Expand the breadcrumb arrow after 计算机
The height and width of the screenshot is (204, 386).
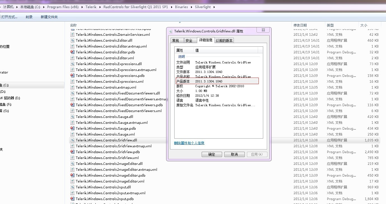(17, 7)
